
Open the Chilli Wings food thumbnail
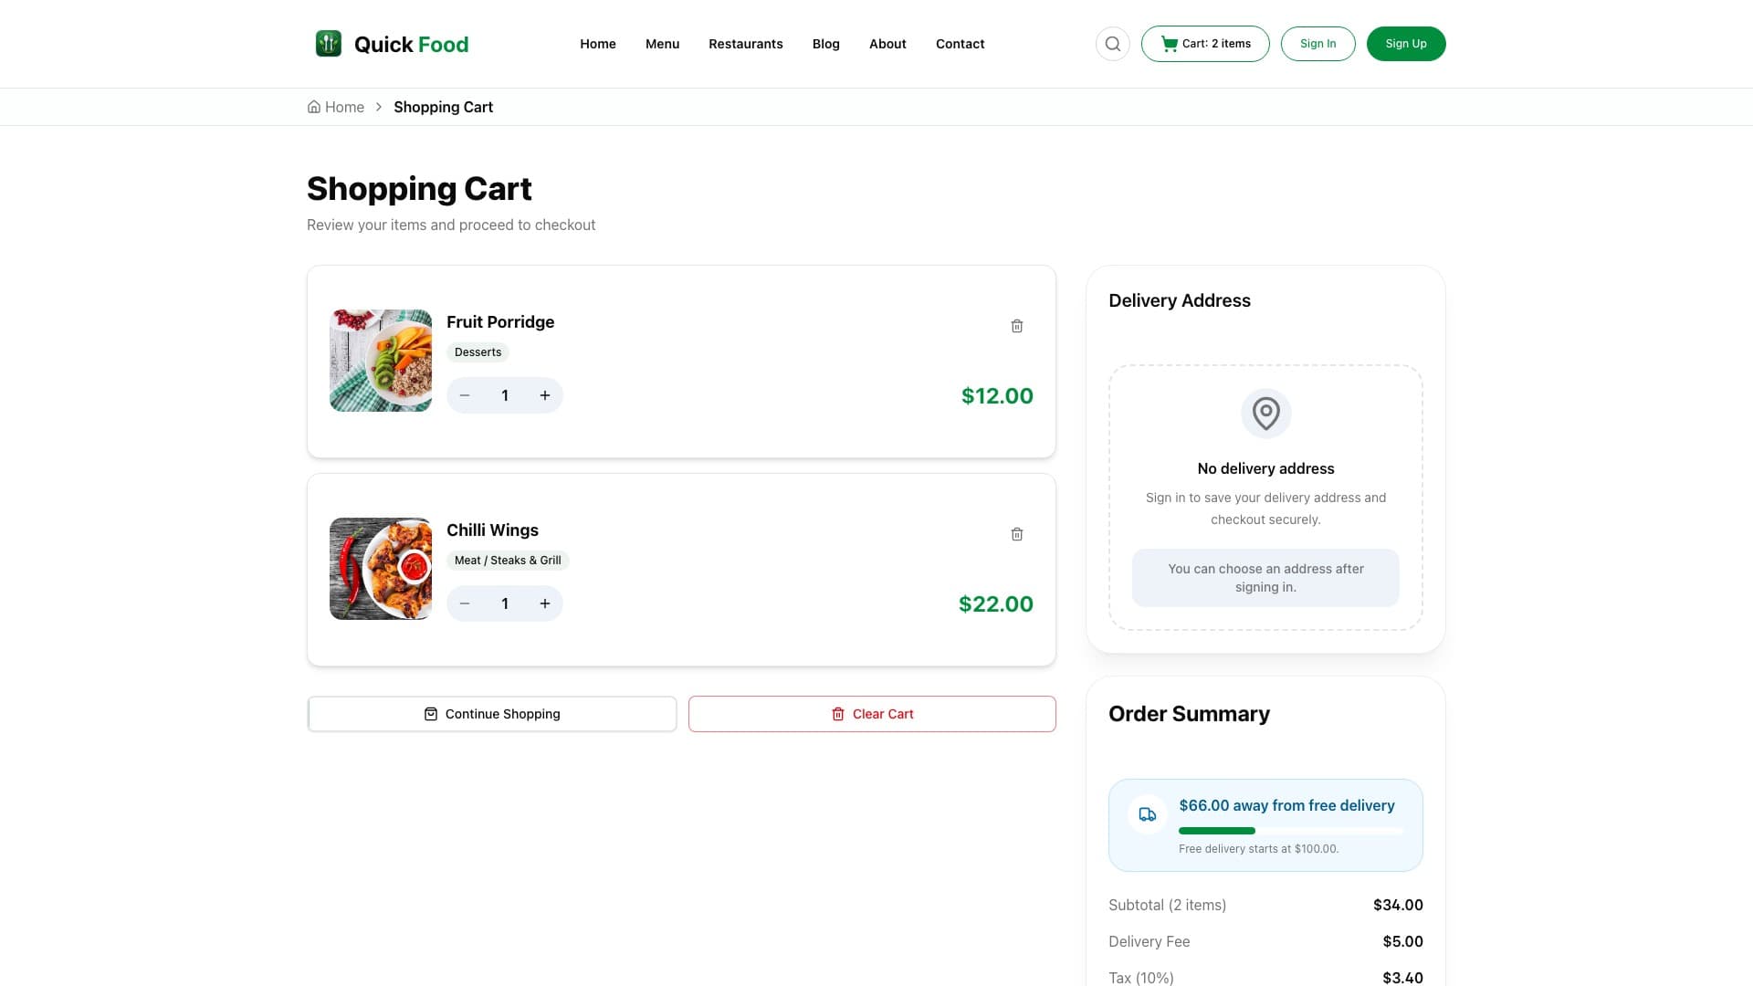(x=381, y=569)
